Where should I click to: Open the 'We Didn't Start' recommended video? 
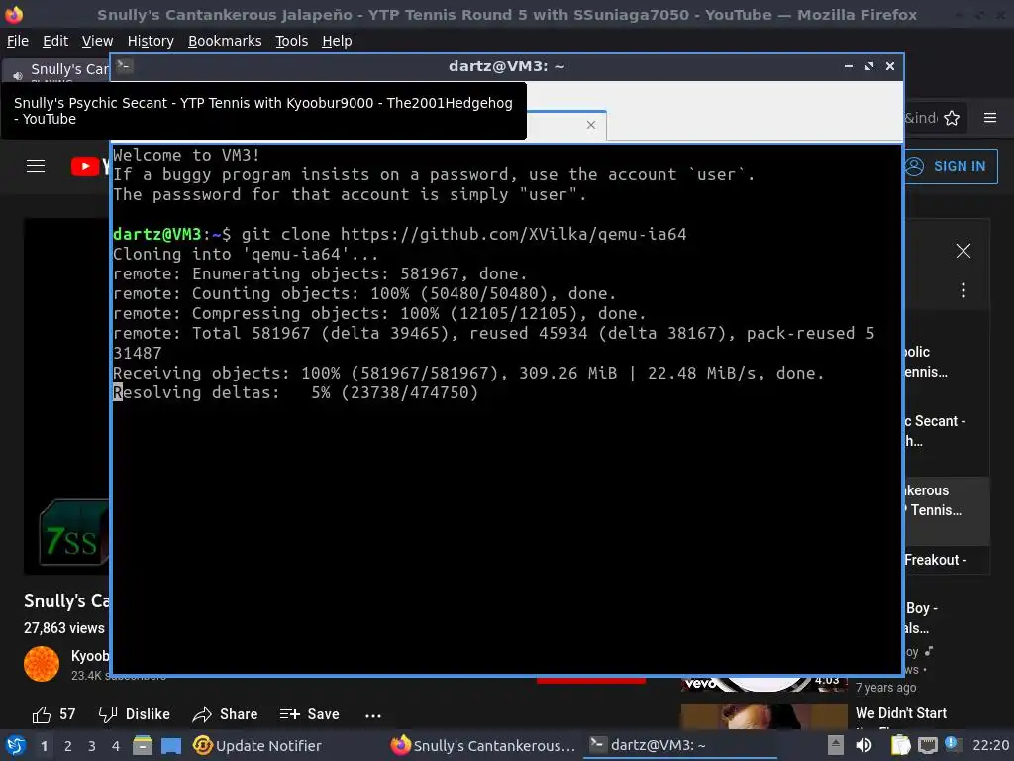[901, 713]
